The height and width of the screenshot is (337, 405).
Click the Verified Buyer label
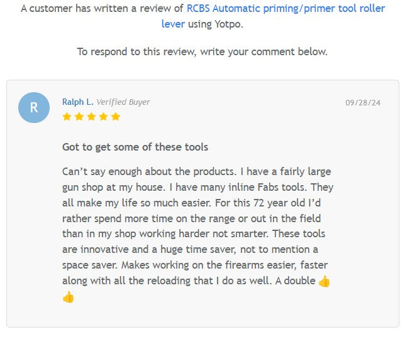pyautogui.click(x=123, y=102)
